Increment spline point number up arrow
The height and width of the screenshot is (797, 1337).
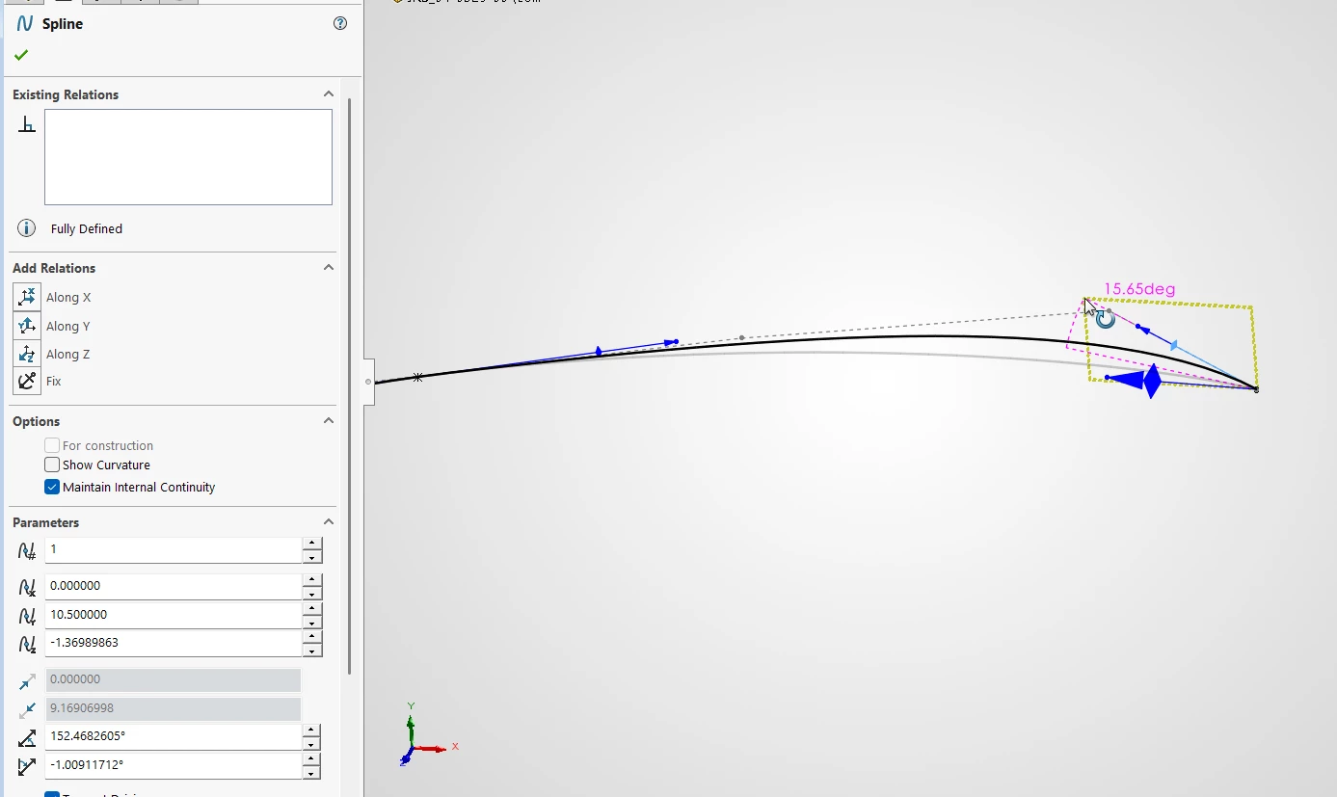(x=311, y=544)
